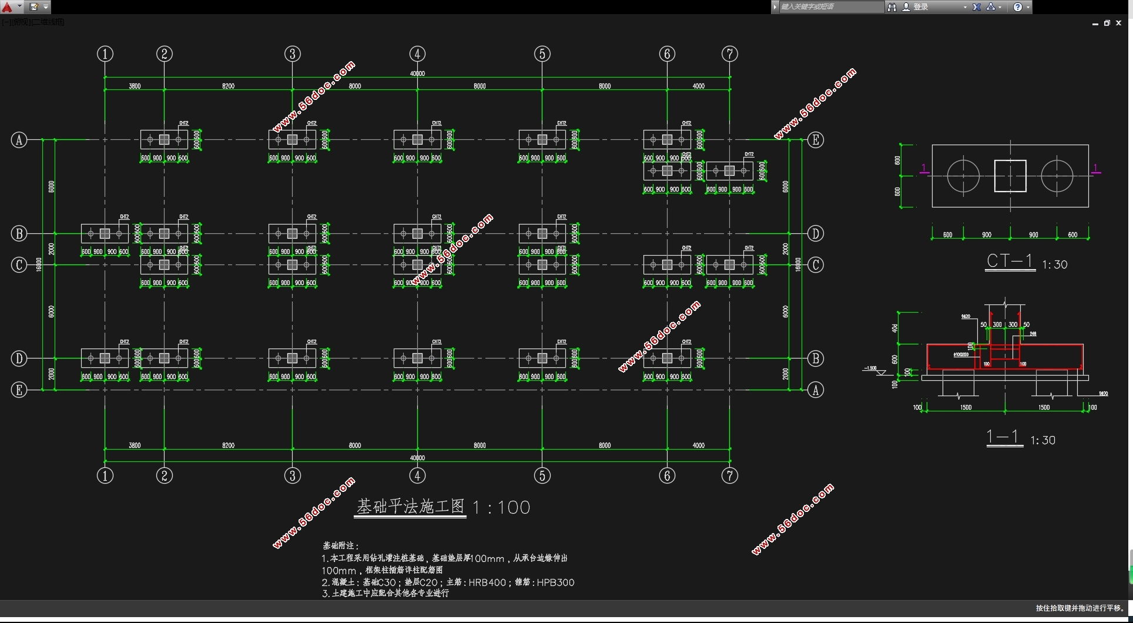This screenshot has width=1133, height=623.
Task: Click the status bar pan hint 按住拾取键并拖动进行平移
Action: pos(1080,608)
